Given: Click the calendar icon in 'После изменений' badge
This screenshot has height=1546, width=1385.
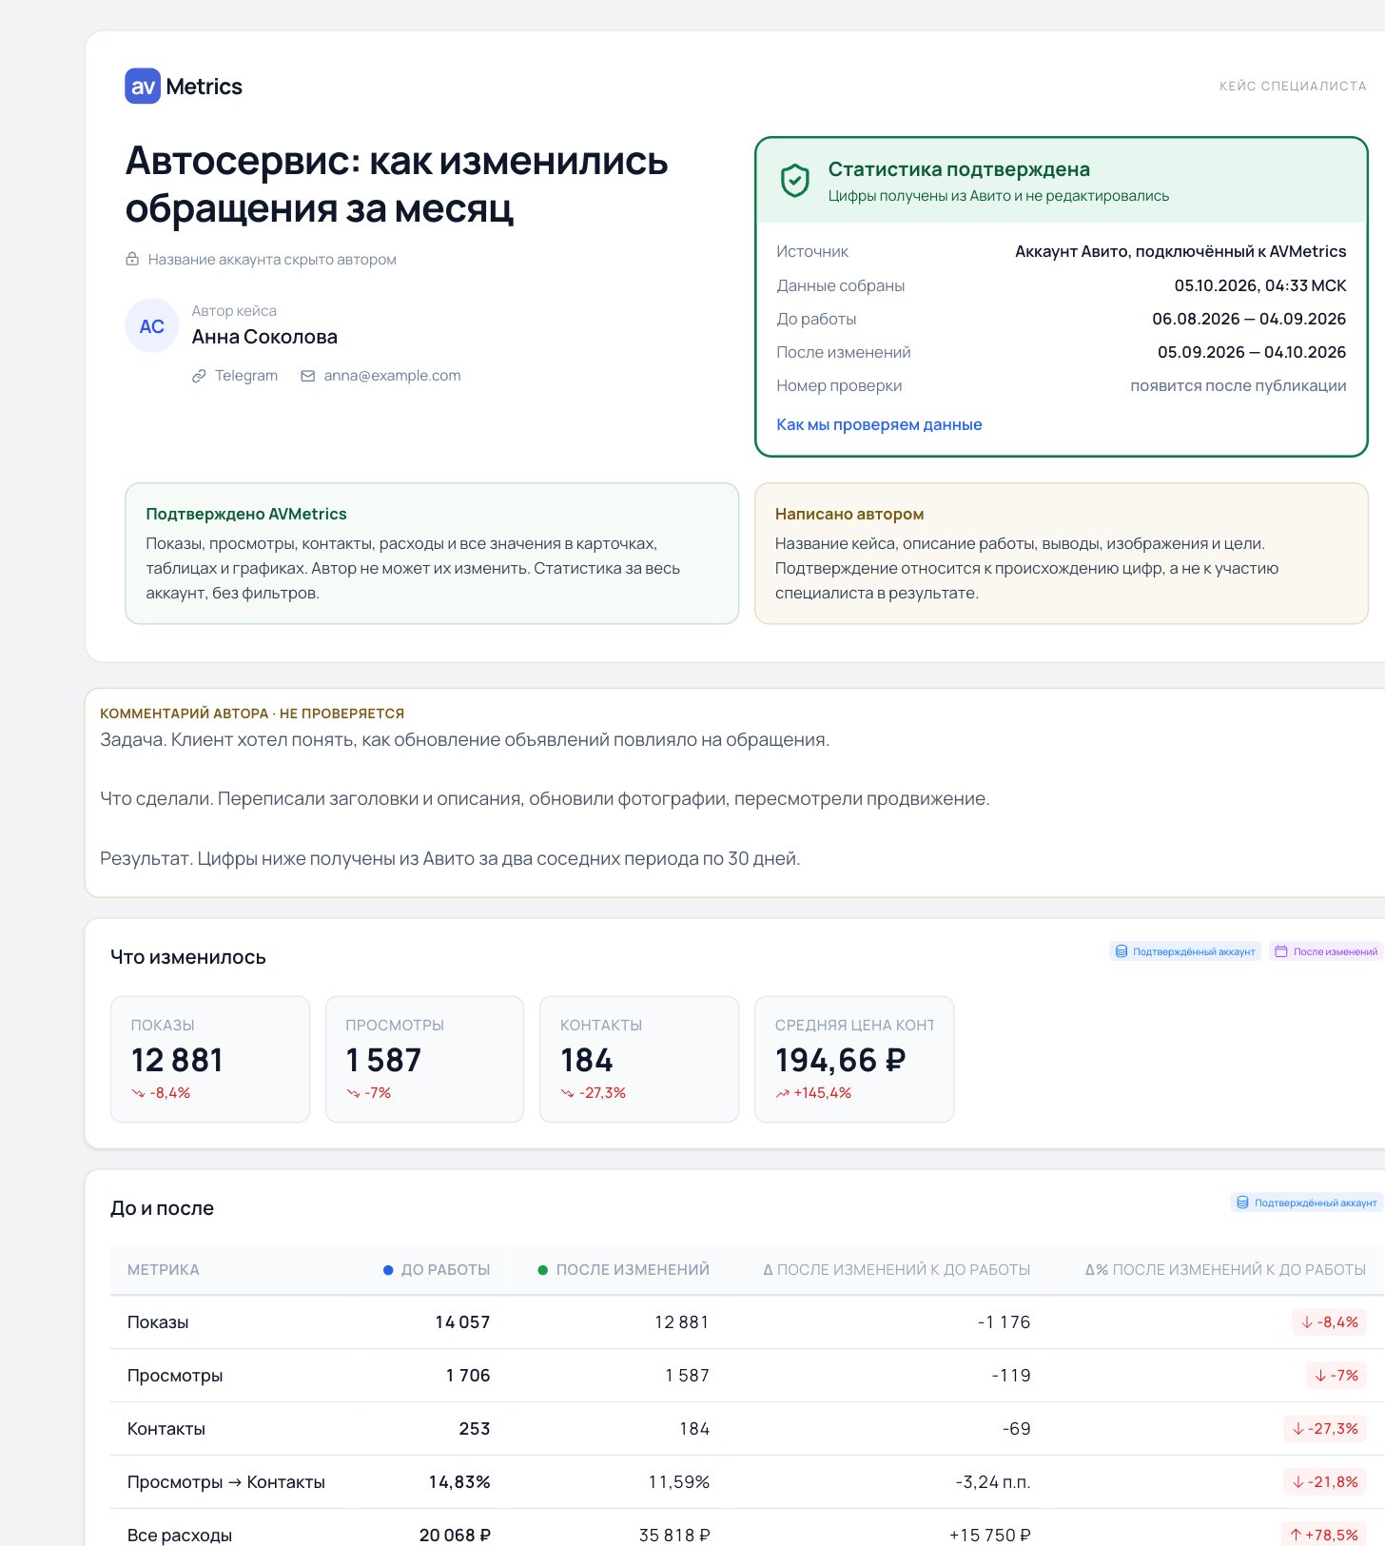Looking at the screenshot, I should [x=1281, y=951].
